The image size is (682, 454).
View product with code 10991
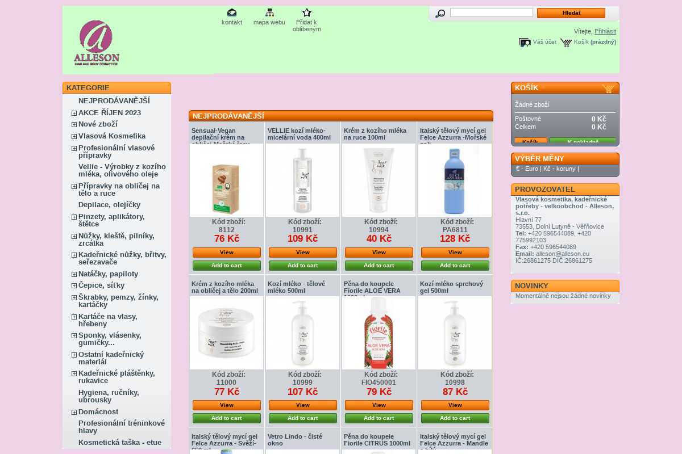(303, 253)
